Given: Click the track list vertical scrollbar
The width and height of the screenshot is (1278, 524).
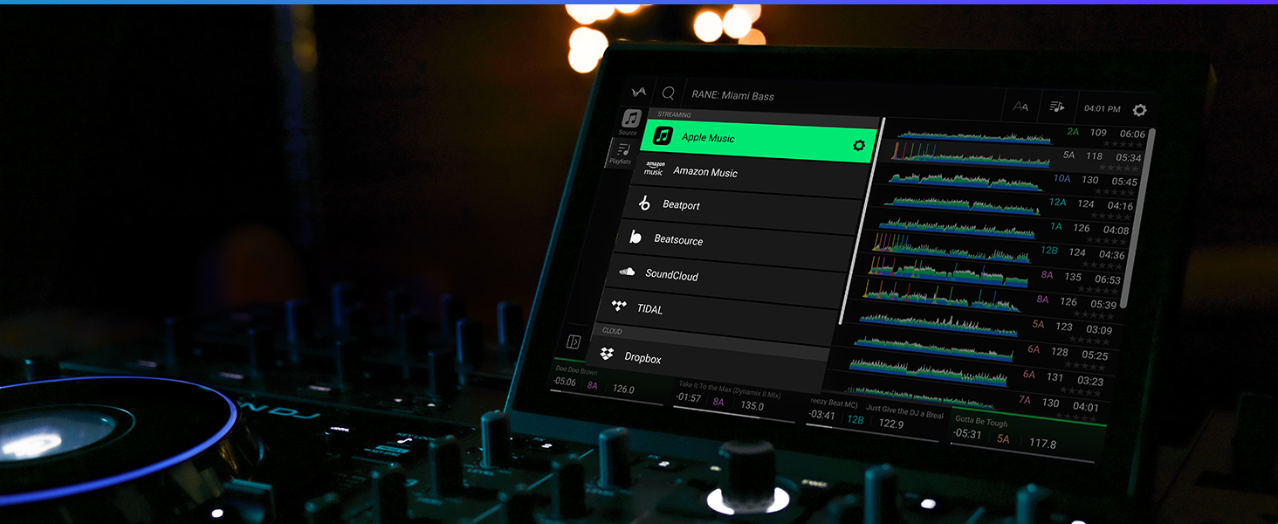Looking at the screenshot, I should click(x=1137, y=218).
